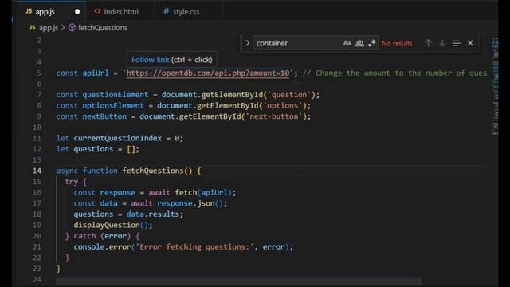This screenshot has height=287, width=510.
Task: Open the index.html tab
Action: [x=120, y=12]
